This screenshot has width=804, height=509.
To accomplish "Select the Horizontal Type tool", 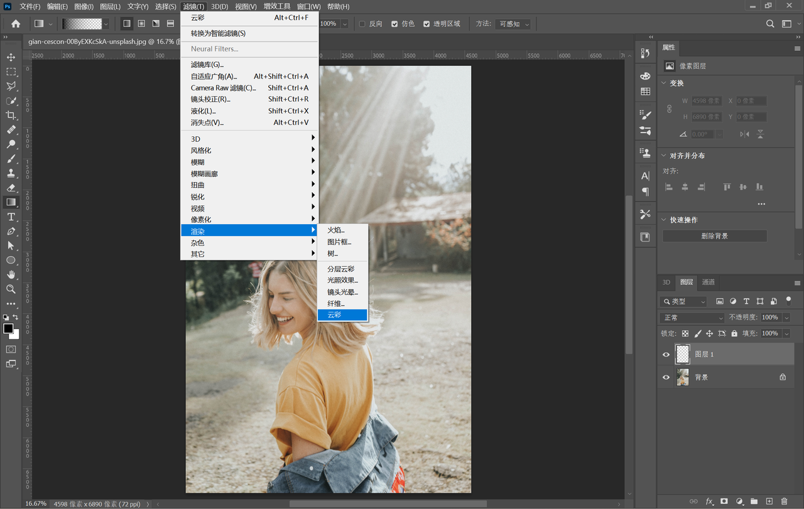I will pos(11,217).
